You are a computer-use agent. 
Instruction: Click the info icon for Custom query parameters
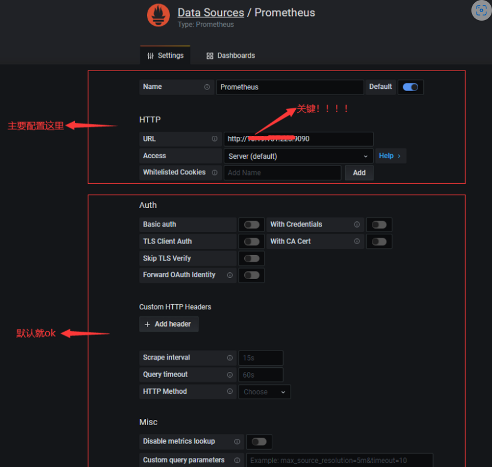[237, 460]
